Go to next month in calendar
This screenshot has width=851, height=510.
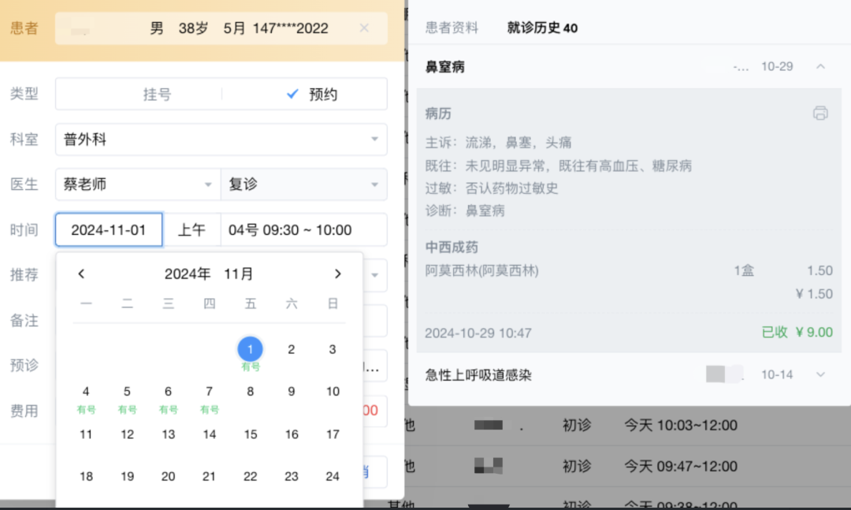pyautogui.click(x=337, y=274)
